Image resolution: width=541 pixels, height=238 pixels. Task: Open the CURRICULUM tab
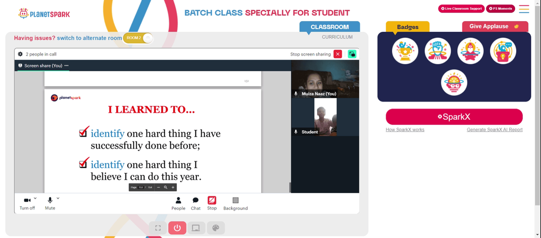pos(337,37)
